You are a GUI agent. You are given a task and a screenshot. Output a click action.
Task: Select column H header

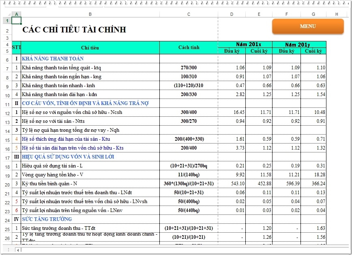(337, 14)
